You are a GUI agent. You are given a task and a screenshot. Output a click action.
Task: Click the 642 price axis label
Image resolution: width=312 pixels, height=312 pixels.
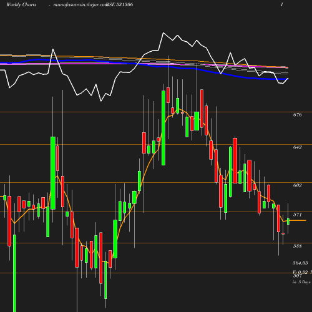297,147
